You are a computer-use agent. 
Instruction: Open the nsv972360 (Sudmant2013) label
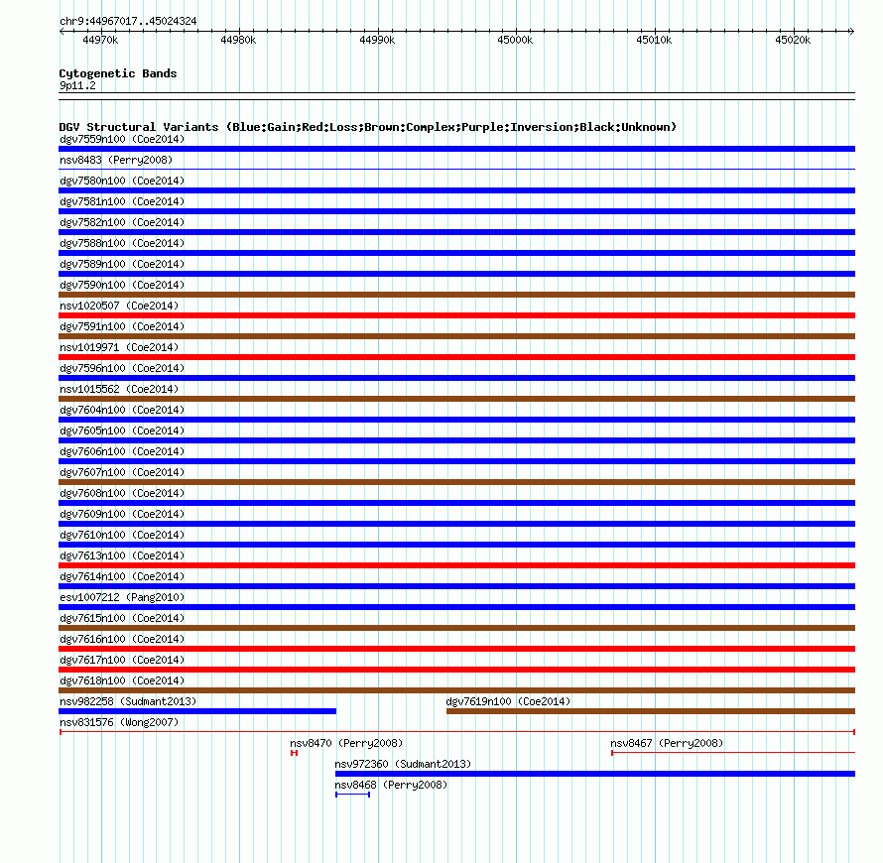[x=403, y=764]
